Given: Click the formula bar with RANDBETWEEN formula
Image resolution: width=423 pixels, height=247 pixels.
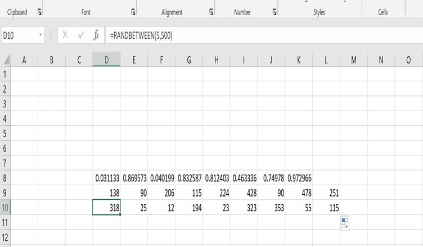Looking at the screenshot, I should [x=264, y=35].
